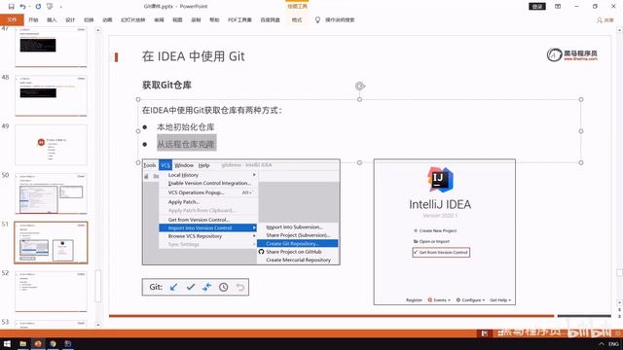This screenshot has width=623, height=350.
Task: Click the 登录 (Sign in) button
Action: (537, 7)
